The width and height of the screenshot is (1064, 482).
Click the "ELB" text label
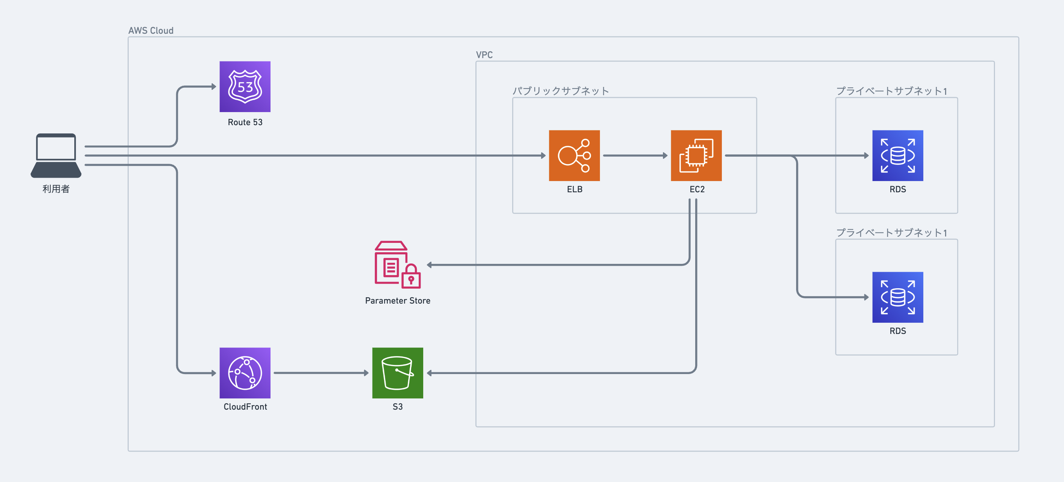pyautogui.click(x=574, y=189)
